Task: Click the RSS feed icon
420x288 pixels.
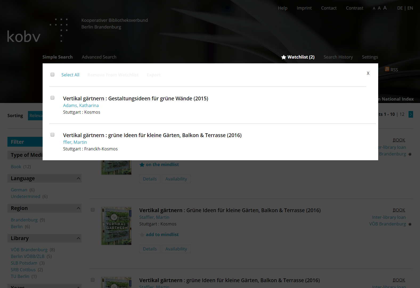Action: pyautogui.click(x=387, y=69)
